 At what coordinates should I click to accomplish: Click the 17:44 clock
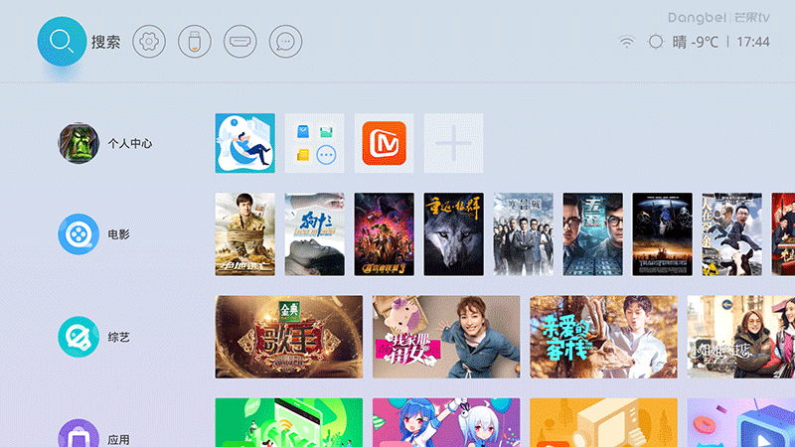click(x=753, y=42)
